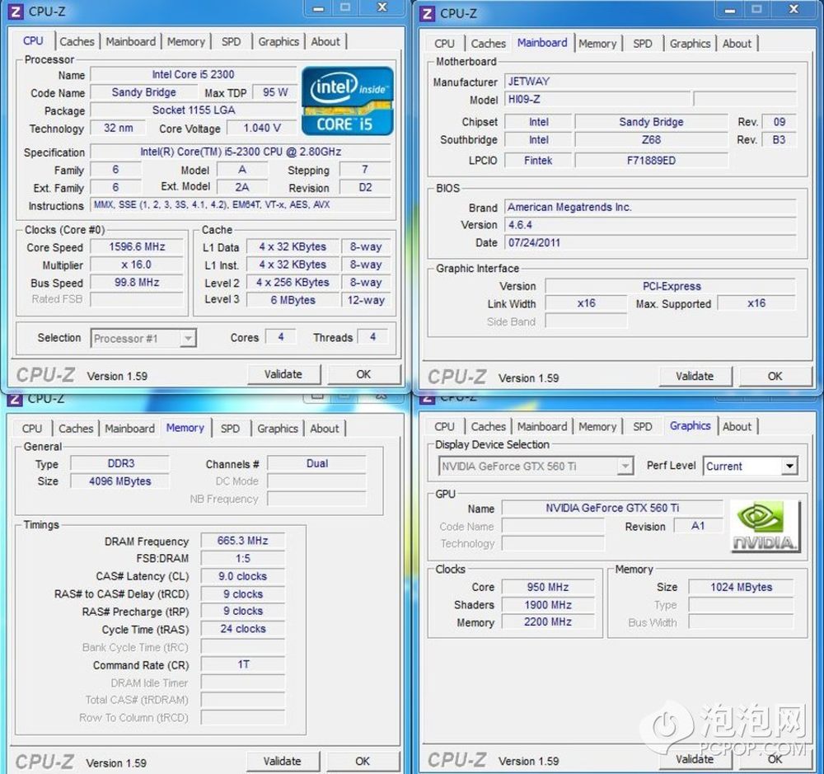Minimize the CPU-Z window showing Mainboard info
The image size is (824, 774).
coord(727,9)
